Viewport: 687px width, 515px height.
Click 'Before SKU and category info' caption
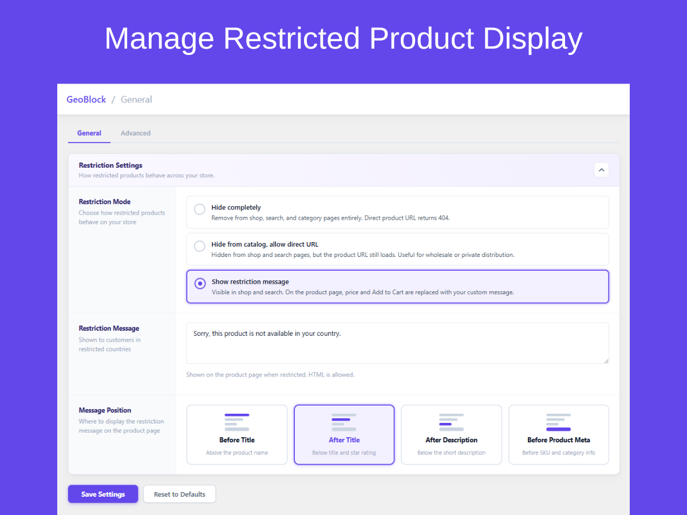pyautogui.click(x=559, y=453)
